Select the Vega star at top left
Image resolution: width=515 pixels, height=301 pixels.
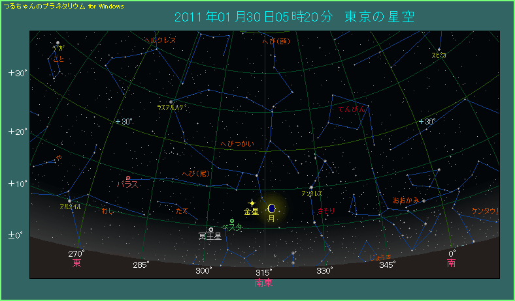point(58,43)
